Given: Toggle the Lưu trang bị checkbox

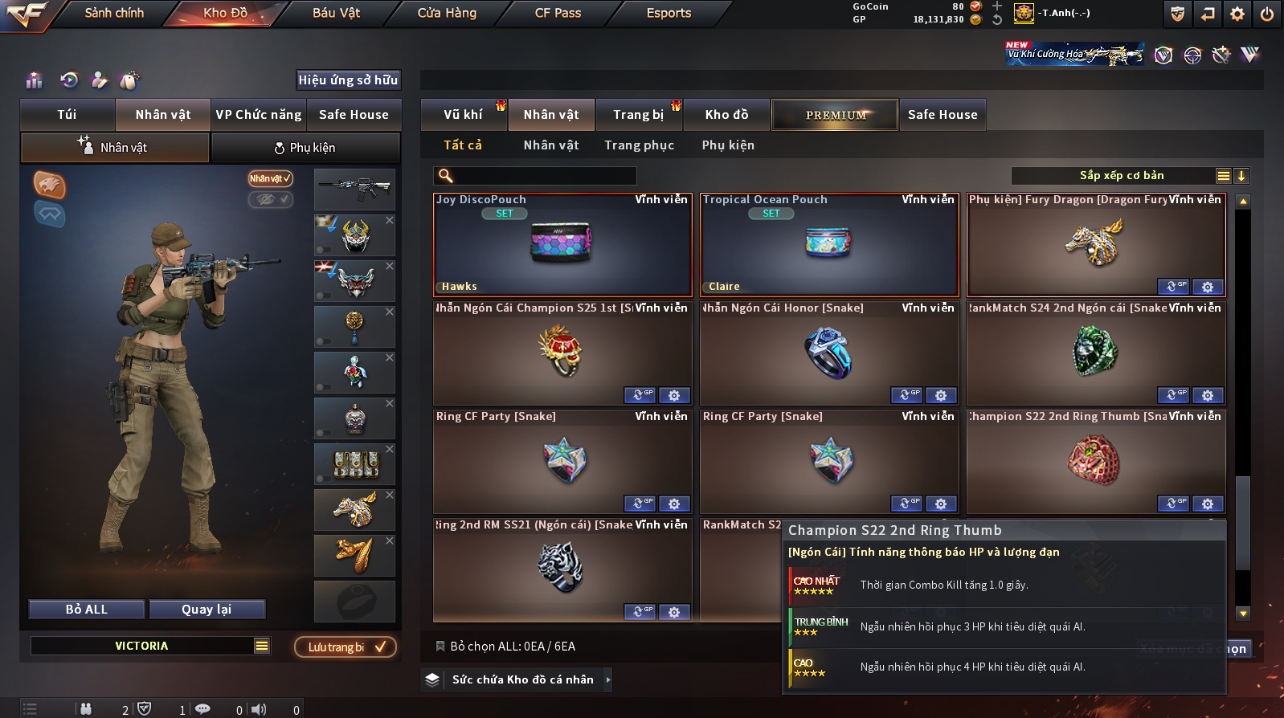Looking at the screenshot, I should point(345,647).
